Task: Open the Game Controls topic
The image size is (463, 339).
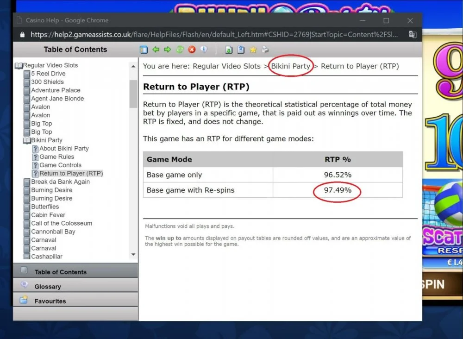Action: 60,165
